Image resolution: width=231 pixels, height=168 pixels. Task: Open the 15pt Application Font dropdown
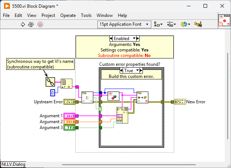124,24
